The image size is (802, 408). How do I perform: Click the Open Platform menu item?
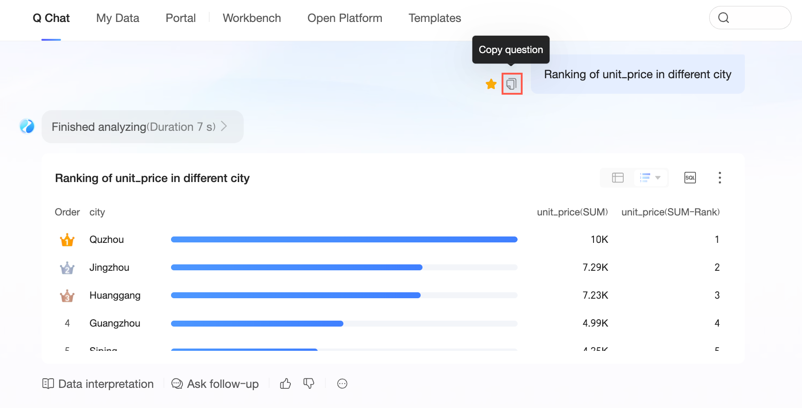pyautogui.click(x=344, y=18)
